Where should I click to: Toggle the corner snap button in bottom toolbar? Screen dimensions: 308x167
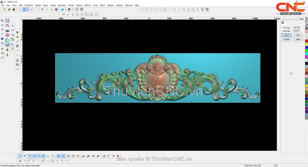(30, 156)
